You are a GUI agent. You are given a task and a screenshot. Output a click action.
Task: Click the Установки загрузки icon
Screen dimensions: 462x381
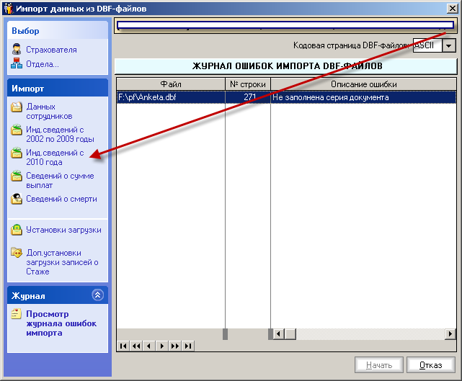[17, 230]
